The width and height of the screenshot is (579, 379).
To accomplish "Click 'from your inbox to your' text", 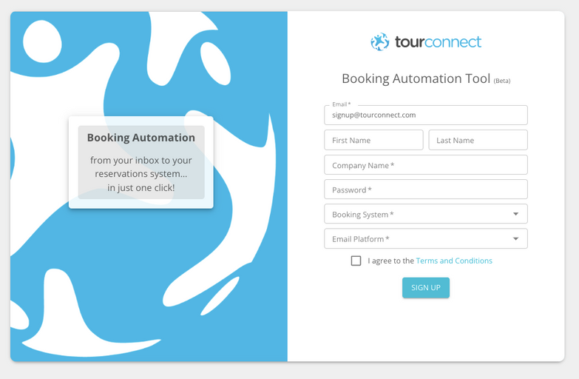I will coord(141,161).
